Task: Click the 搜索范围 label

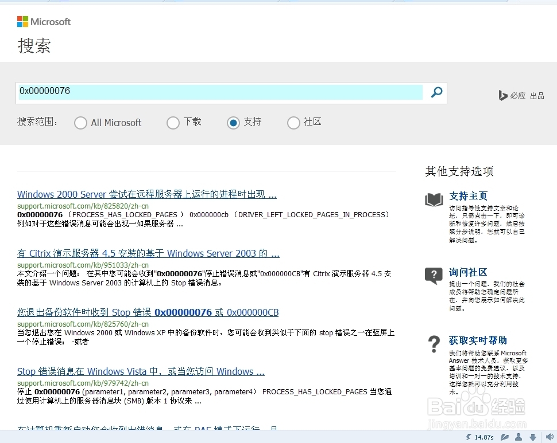Action: (x=37, y=122)
